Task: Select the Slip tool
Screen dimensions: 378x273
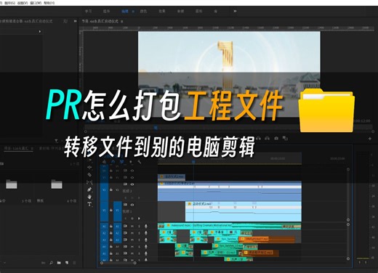Action: pyautogui.click(x=89, y=182)
